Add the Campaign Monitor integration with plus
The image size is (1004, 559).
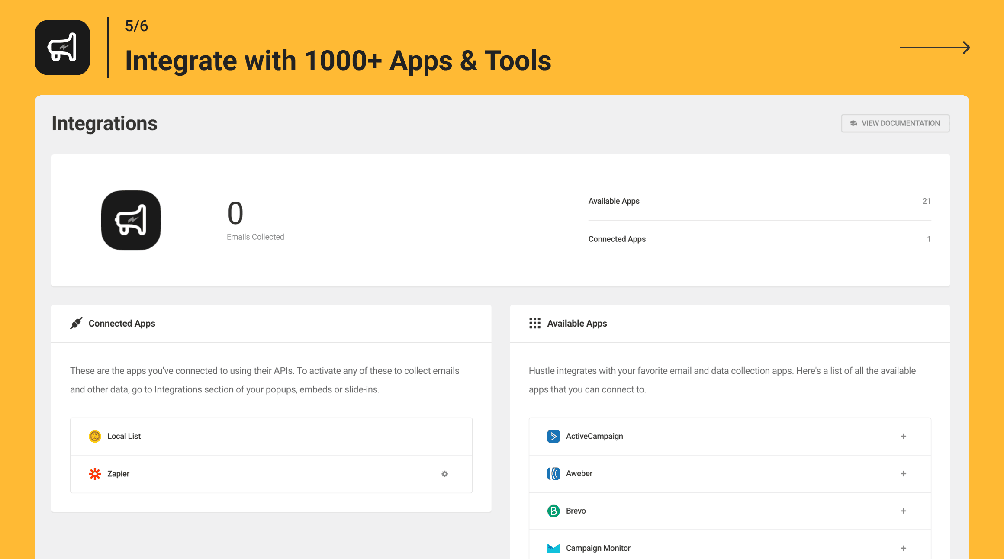[x=903, y=548]
